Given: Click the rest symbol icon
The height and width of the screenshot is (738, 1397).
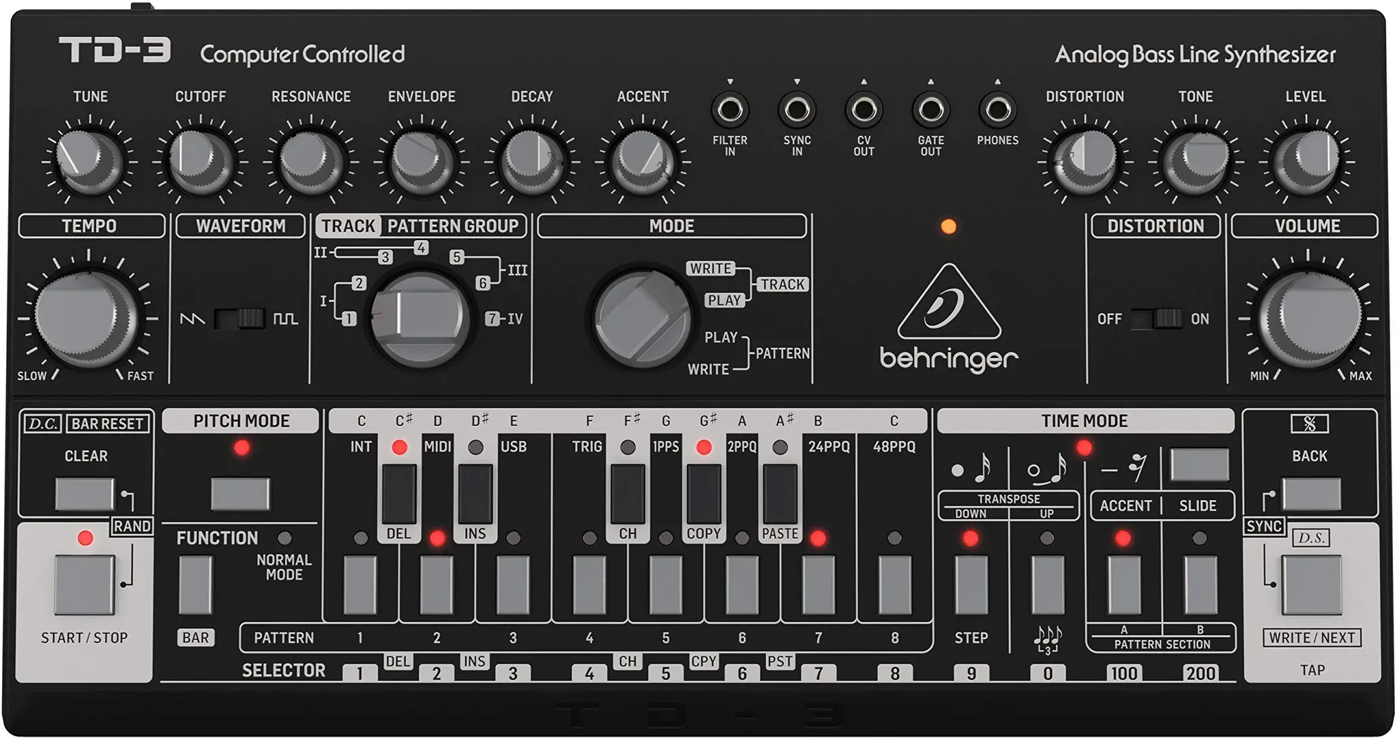Looking at the screenshot, I should pyautogui.click(x=1123, y=468).
